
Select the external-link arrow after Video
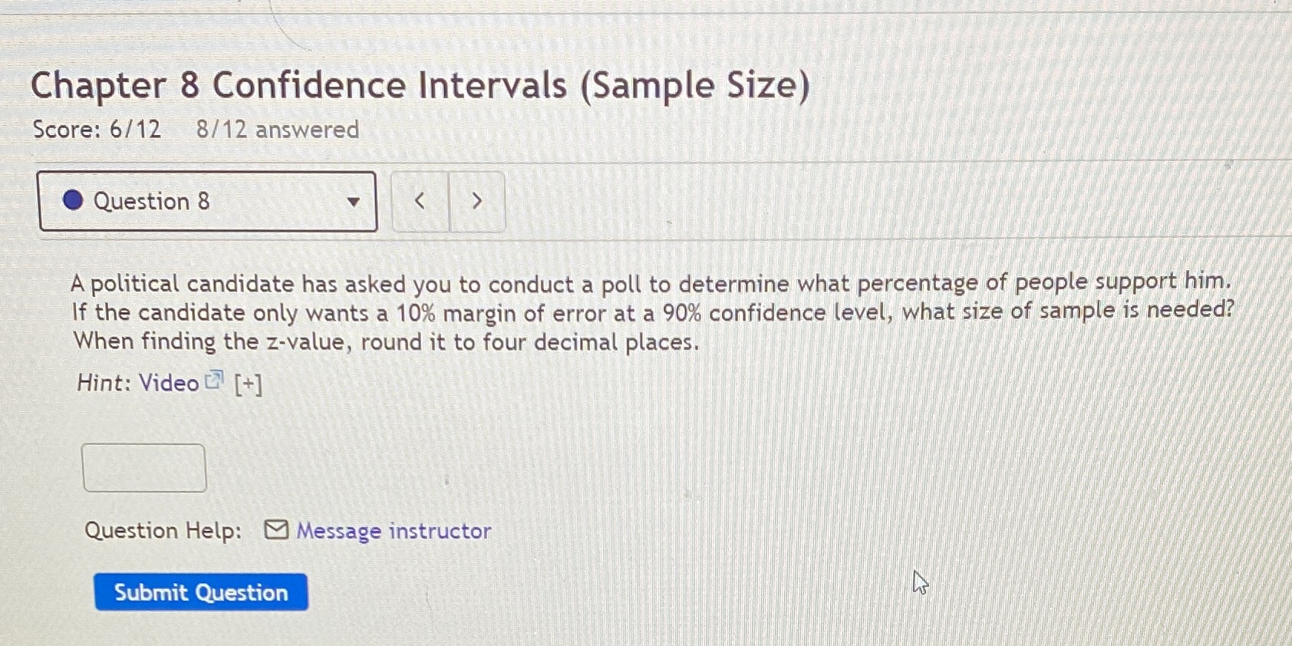pos(215,380)
